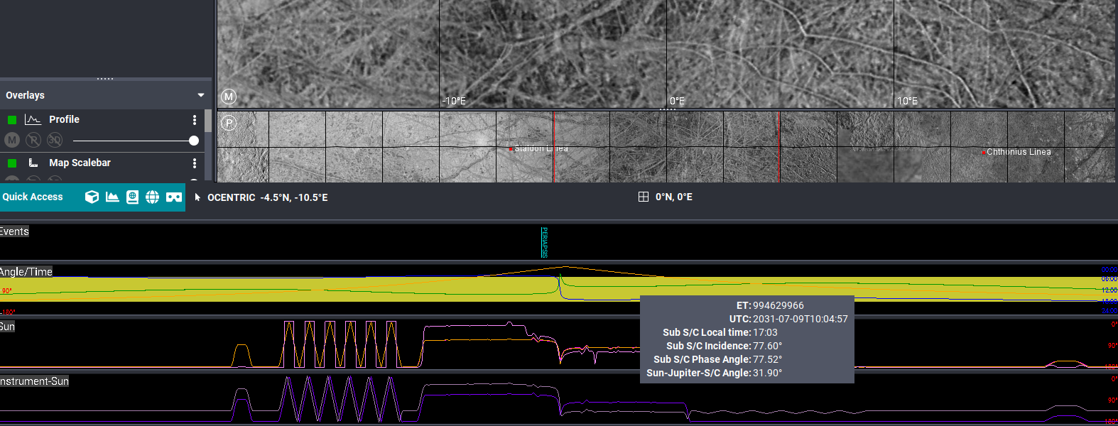Click Sub S/C Local time value 17:03
The height and width of the screenshot is (426, 1118).
(765, 332)
